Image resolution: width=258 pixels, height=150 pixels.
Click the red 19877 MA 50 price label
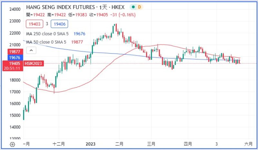tap(15, 51)
